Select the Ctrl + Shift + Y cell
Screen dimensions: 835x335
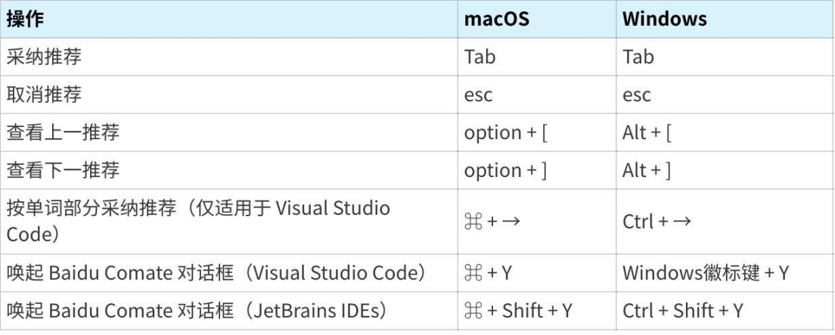[x=725, y=311]
